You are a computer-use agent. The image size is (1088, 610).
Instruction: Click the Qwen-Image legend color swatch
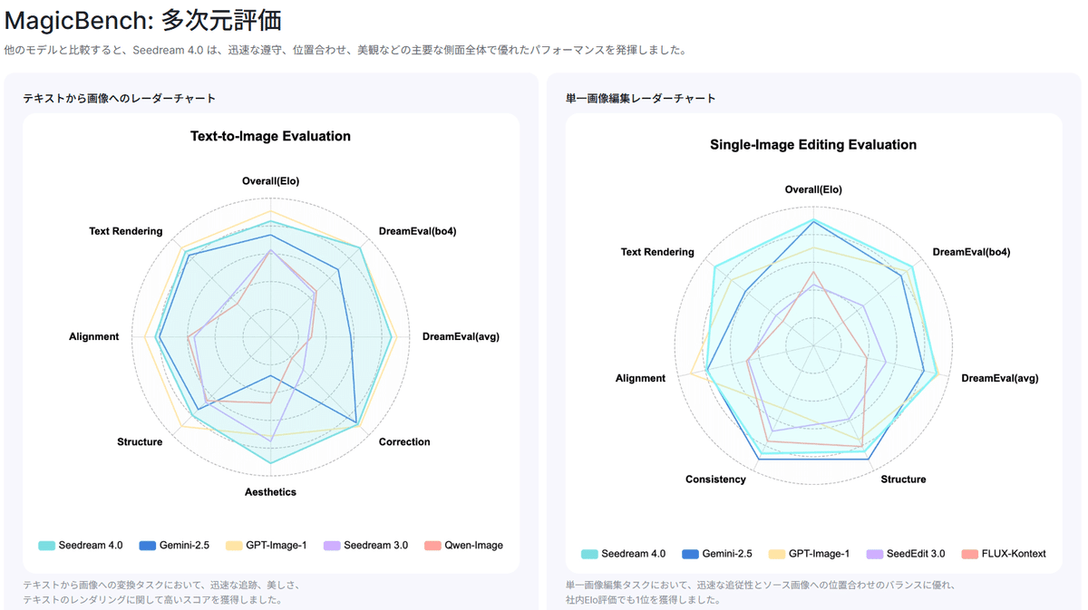(x=432, y=546)
